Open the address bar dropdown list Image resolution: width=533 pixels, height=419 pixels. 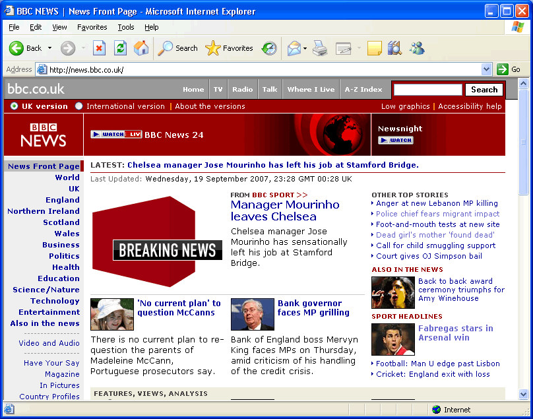point(487,69)
